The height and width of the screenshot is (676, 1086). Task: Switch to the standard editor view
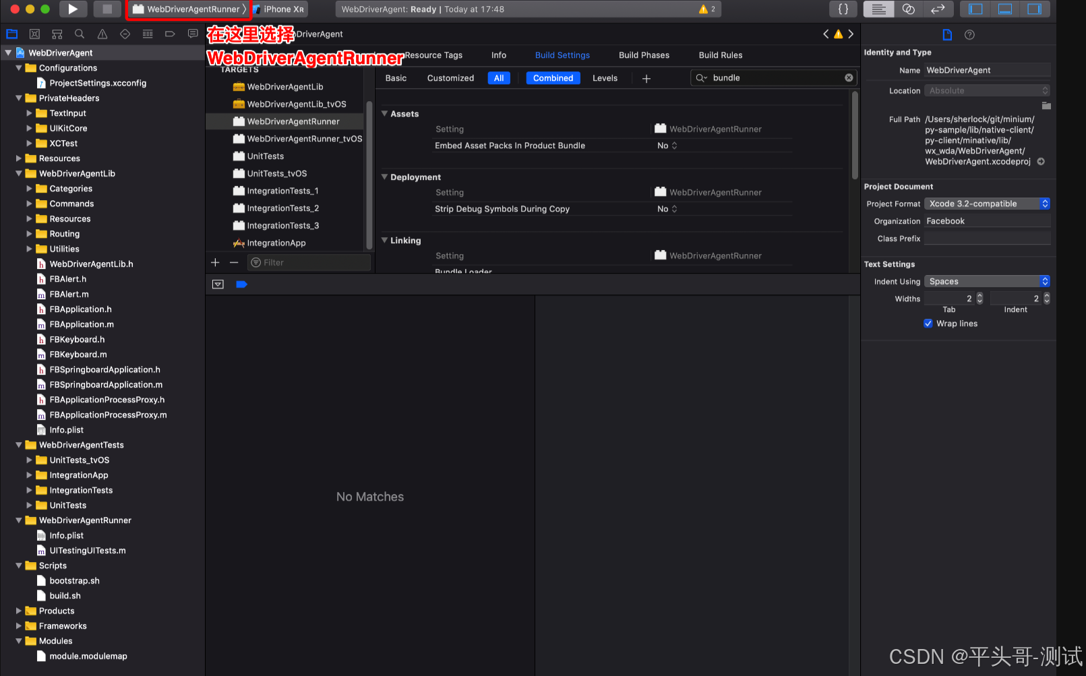coord(878,9)
